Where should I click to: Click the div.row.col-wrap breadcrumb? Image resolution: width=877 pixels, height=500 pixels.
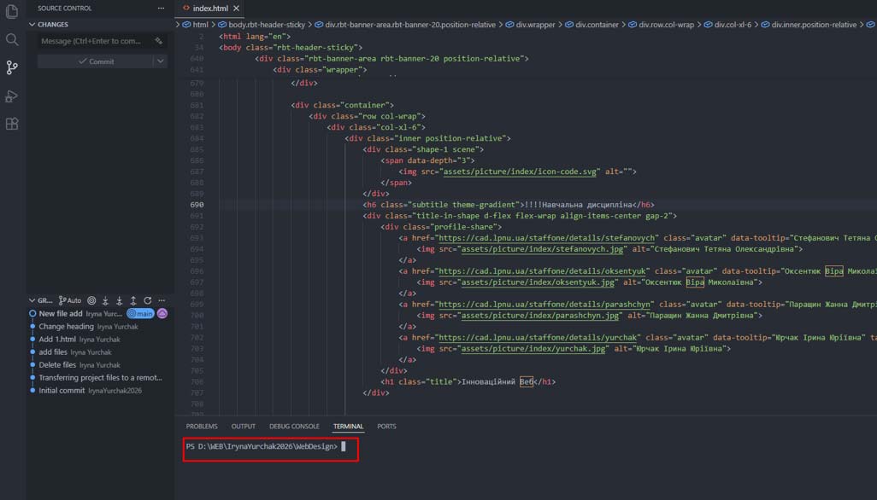coord(661,25)
